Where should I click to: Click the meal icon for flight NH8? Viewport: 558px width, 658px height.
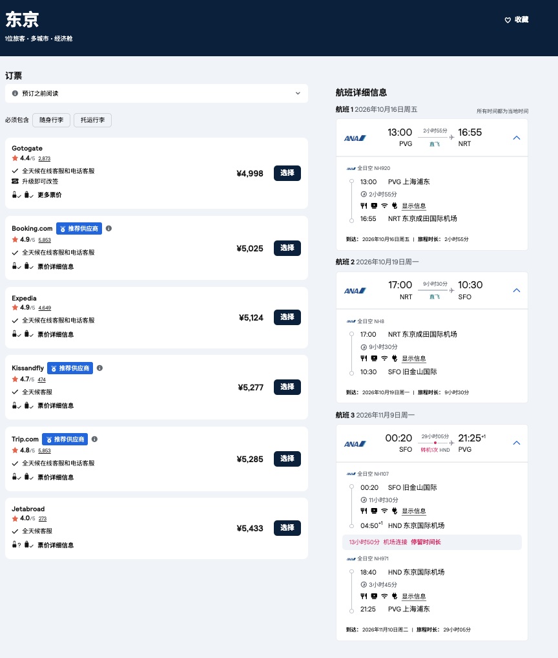click(364, 358)
